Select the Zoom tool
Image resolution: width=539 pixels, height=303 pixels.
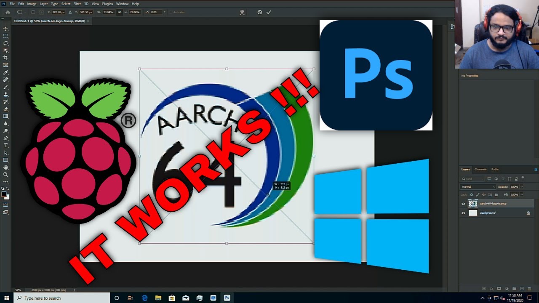point(6,174)
